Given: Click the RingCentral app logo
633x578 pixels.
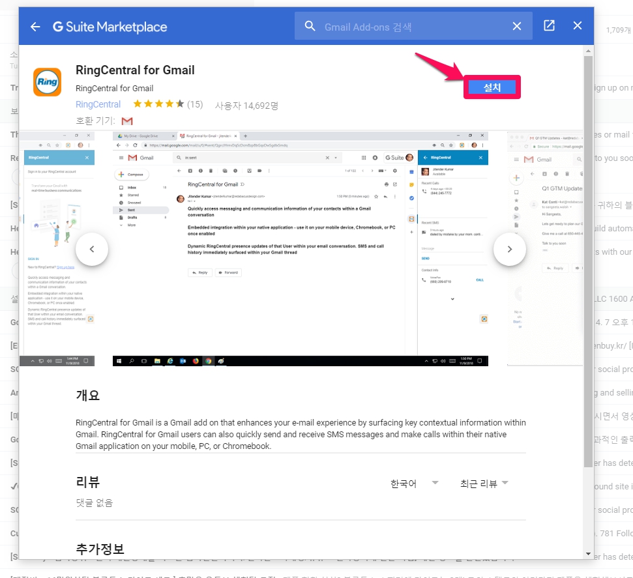Looking at the screenshot, I should tap(47, 82).
